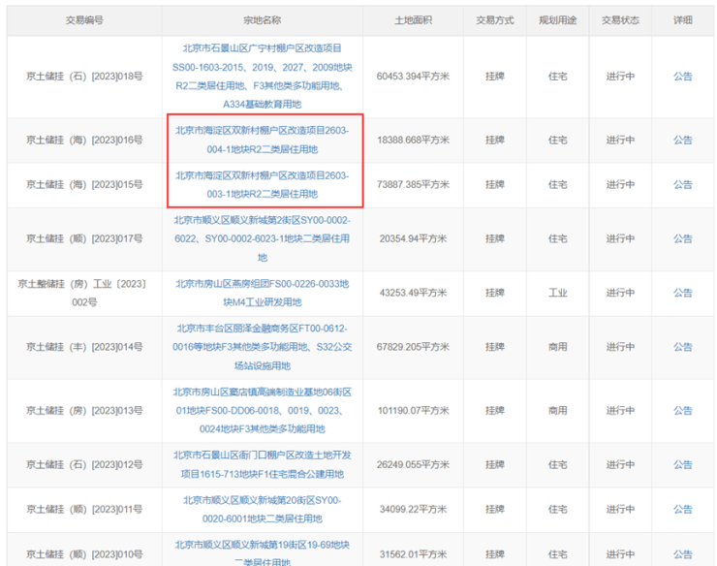Open 顺义新城第19街区 19-69地块 link

click(x=263, y=550)
